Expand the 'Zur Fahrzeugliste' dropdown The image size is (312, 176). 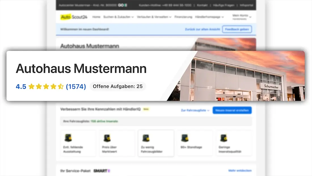pyautogui.click(x=195, y=110)
